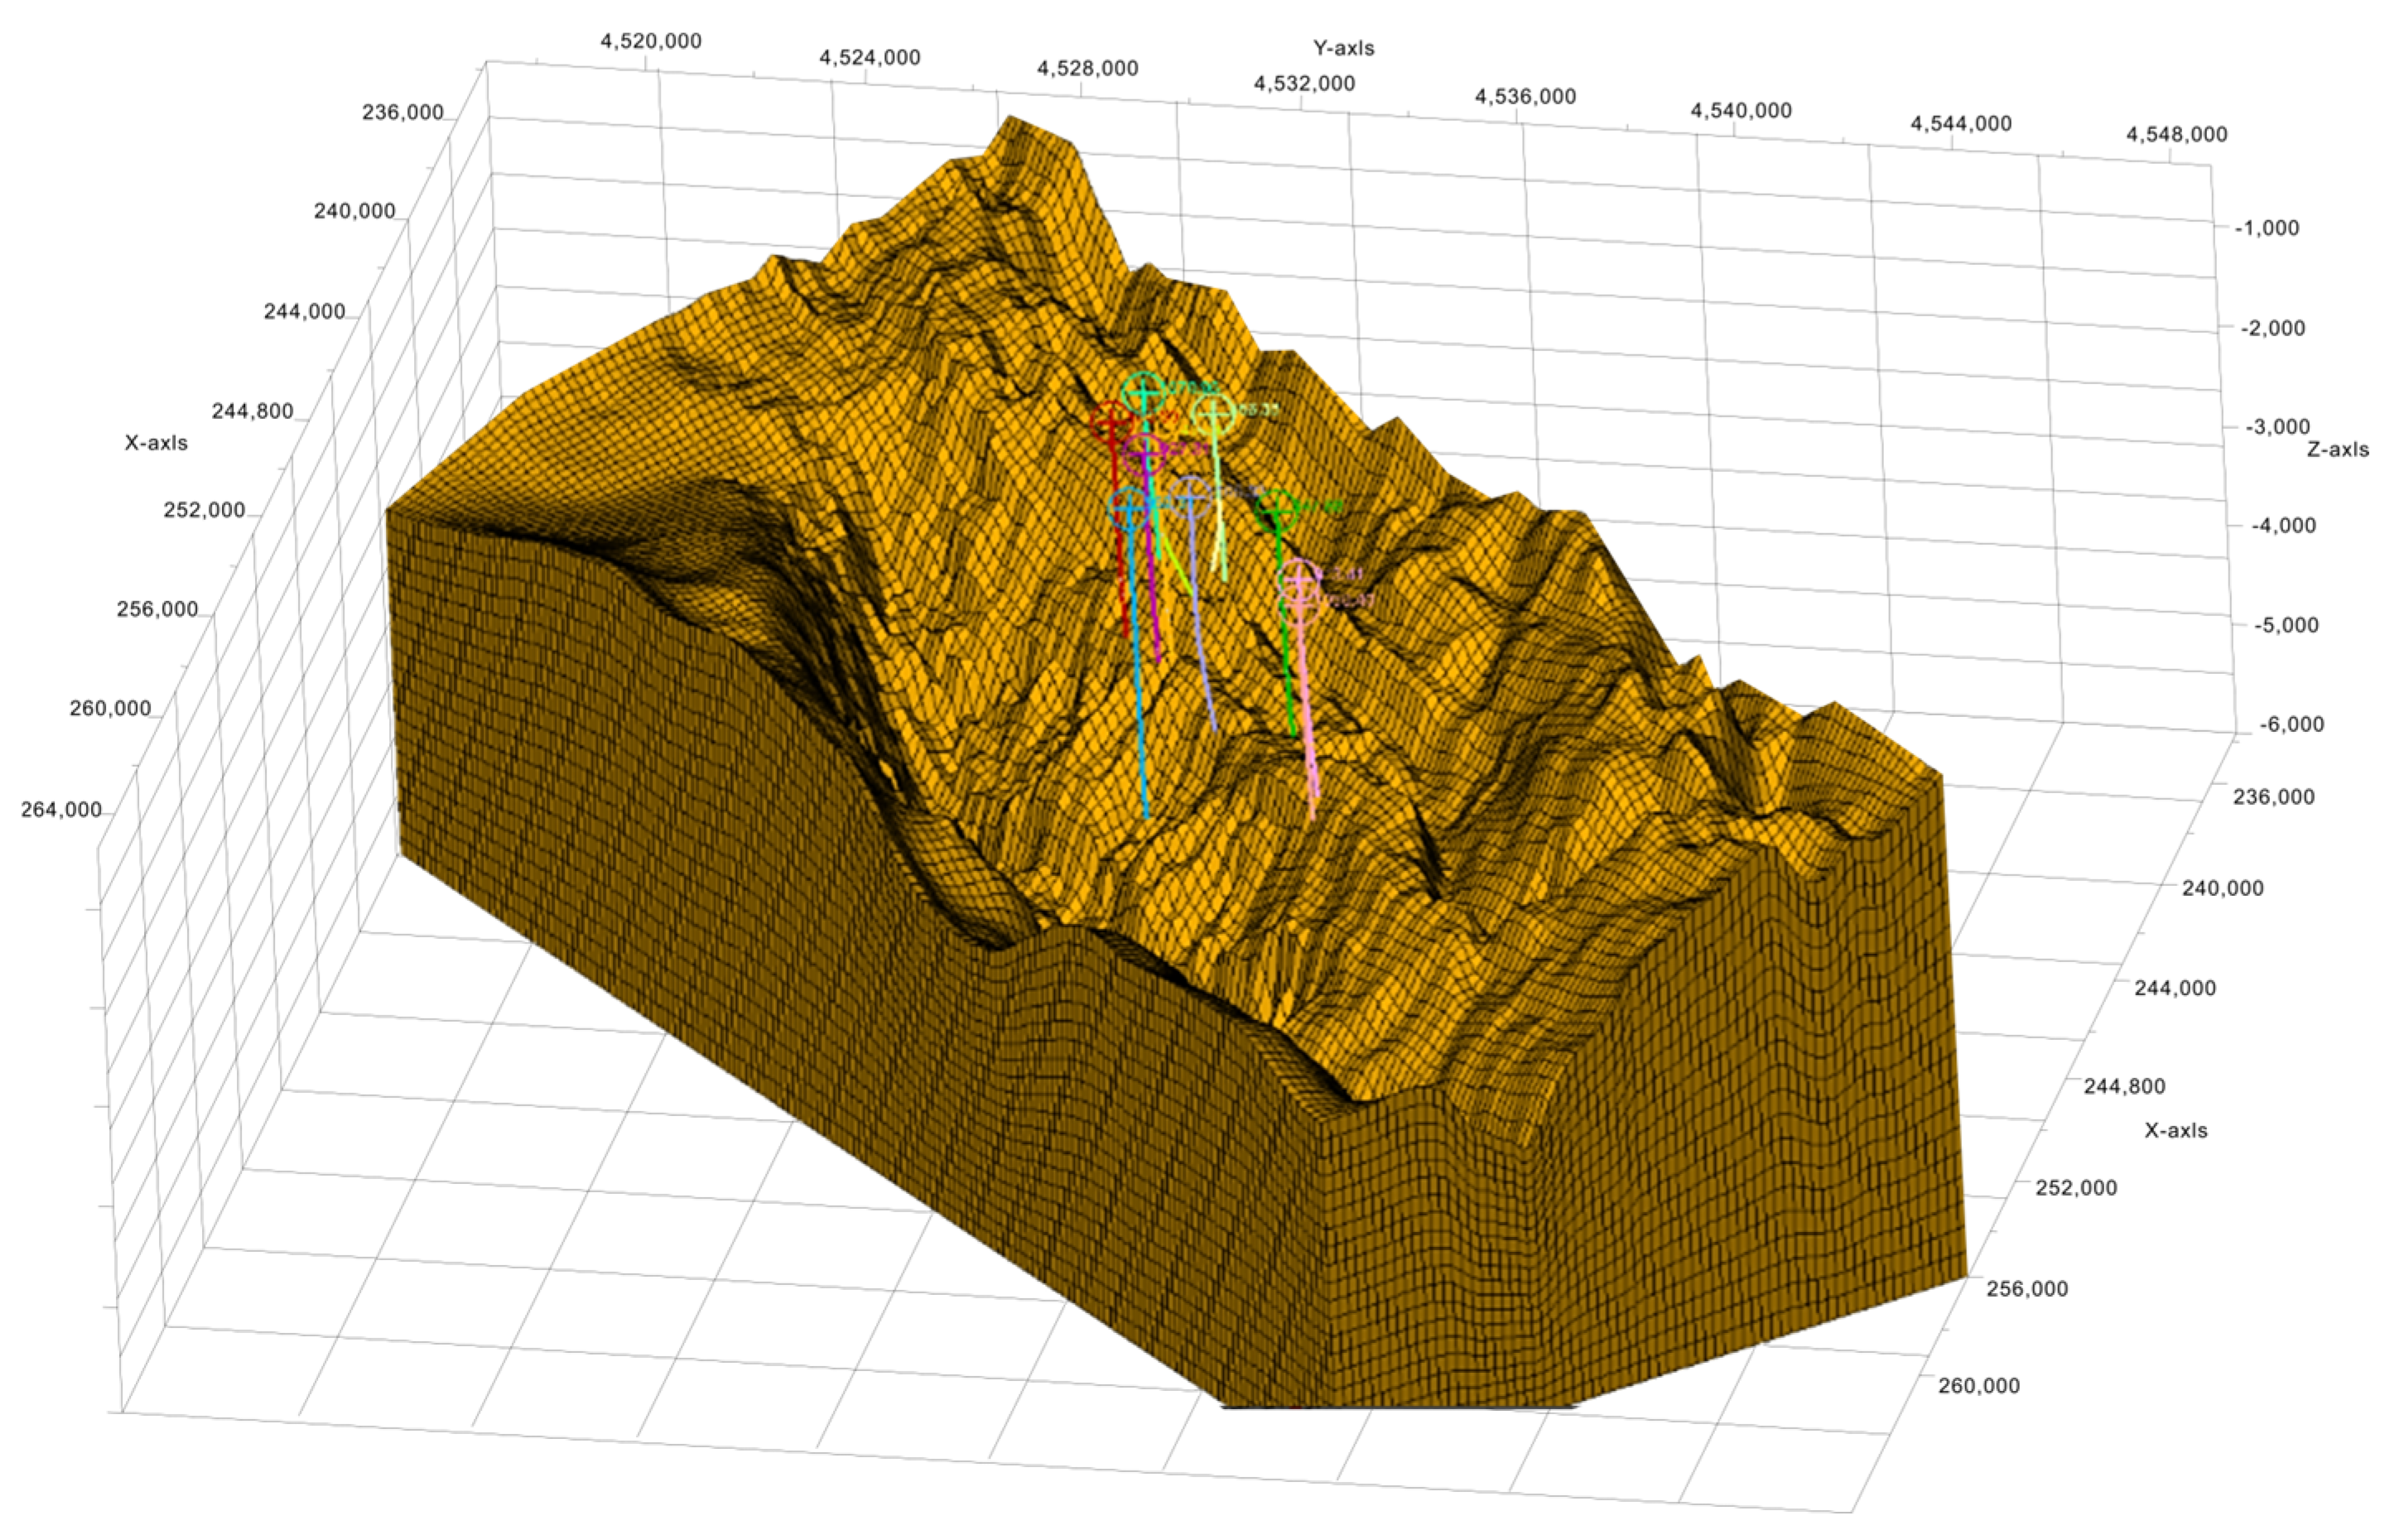
Task: Click the 264,000 left X-axis tick label
Action: 61,809
